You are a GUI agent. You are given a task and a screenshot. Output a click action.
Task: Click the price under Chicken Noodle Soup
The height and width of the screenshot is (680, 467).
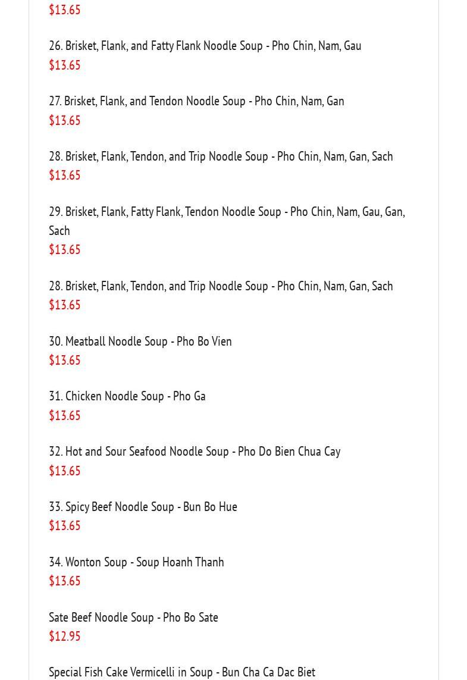pyautogui.click(x=65, y=415)
